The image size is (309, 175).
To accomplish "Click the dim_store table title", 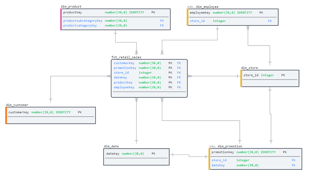I will click(x=249, y=68).
